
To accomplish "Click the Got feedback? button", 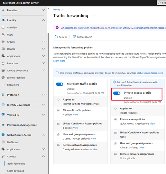I will click(82, 37).
